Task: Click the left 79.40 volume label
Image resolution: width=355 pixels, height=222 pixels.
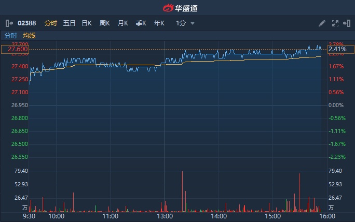Action: (x=21, y=171)
